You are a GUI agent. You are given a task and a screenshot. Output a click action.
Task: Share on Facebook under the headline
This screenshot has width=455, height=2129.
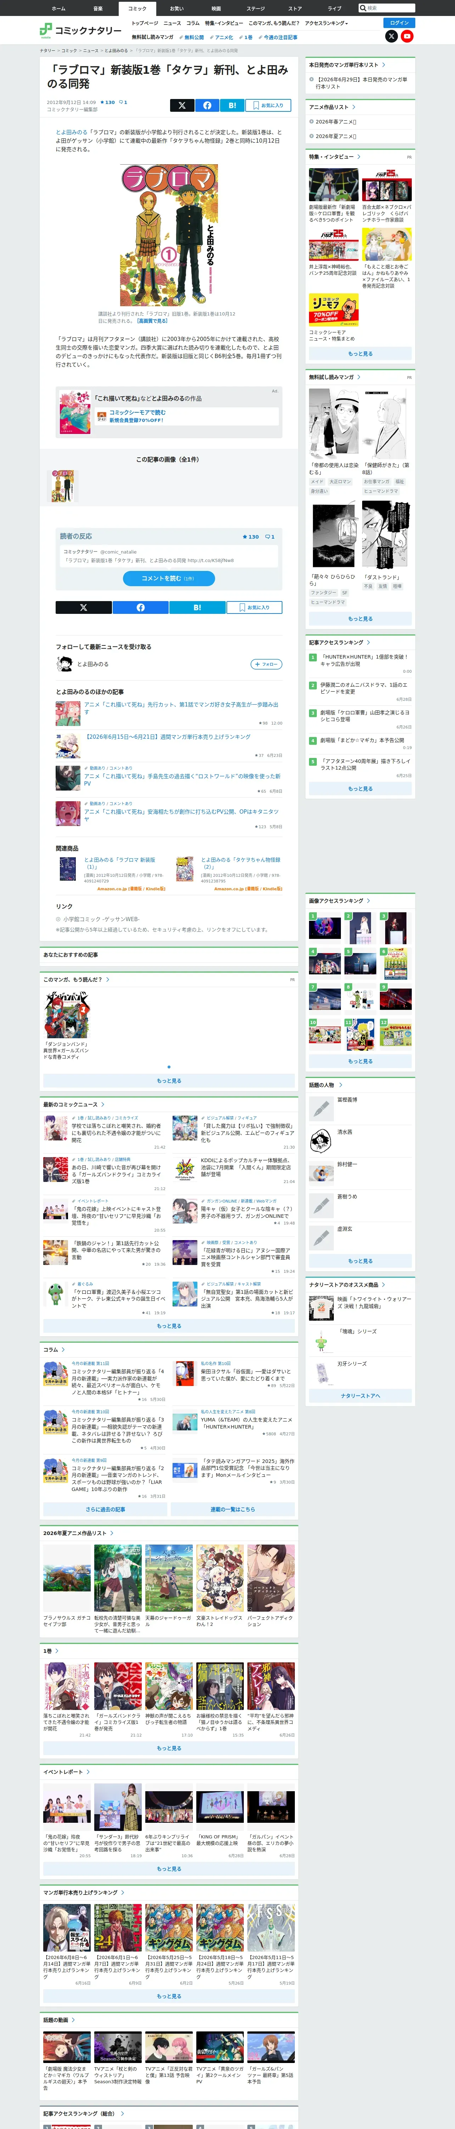[207, 105]
